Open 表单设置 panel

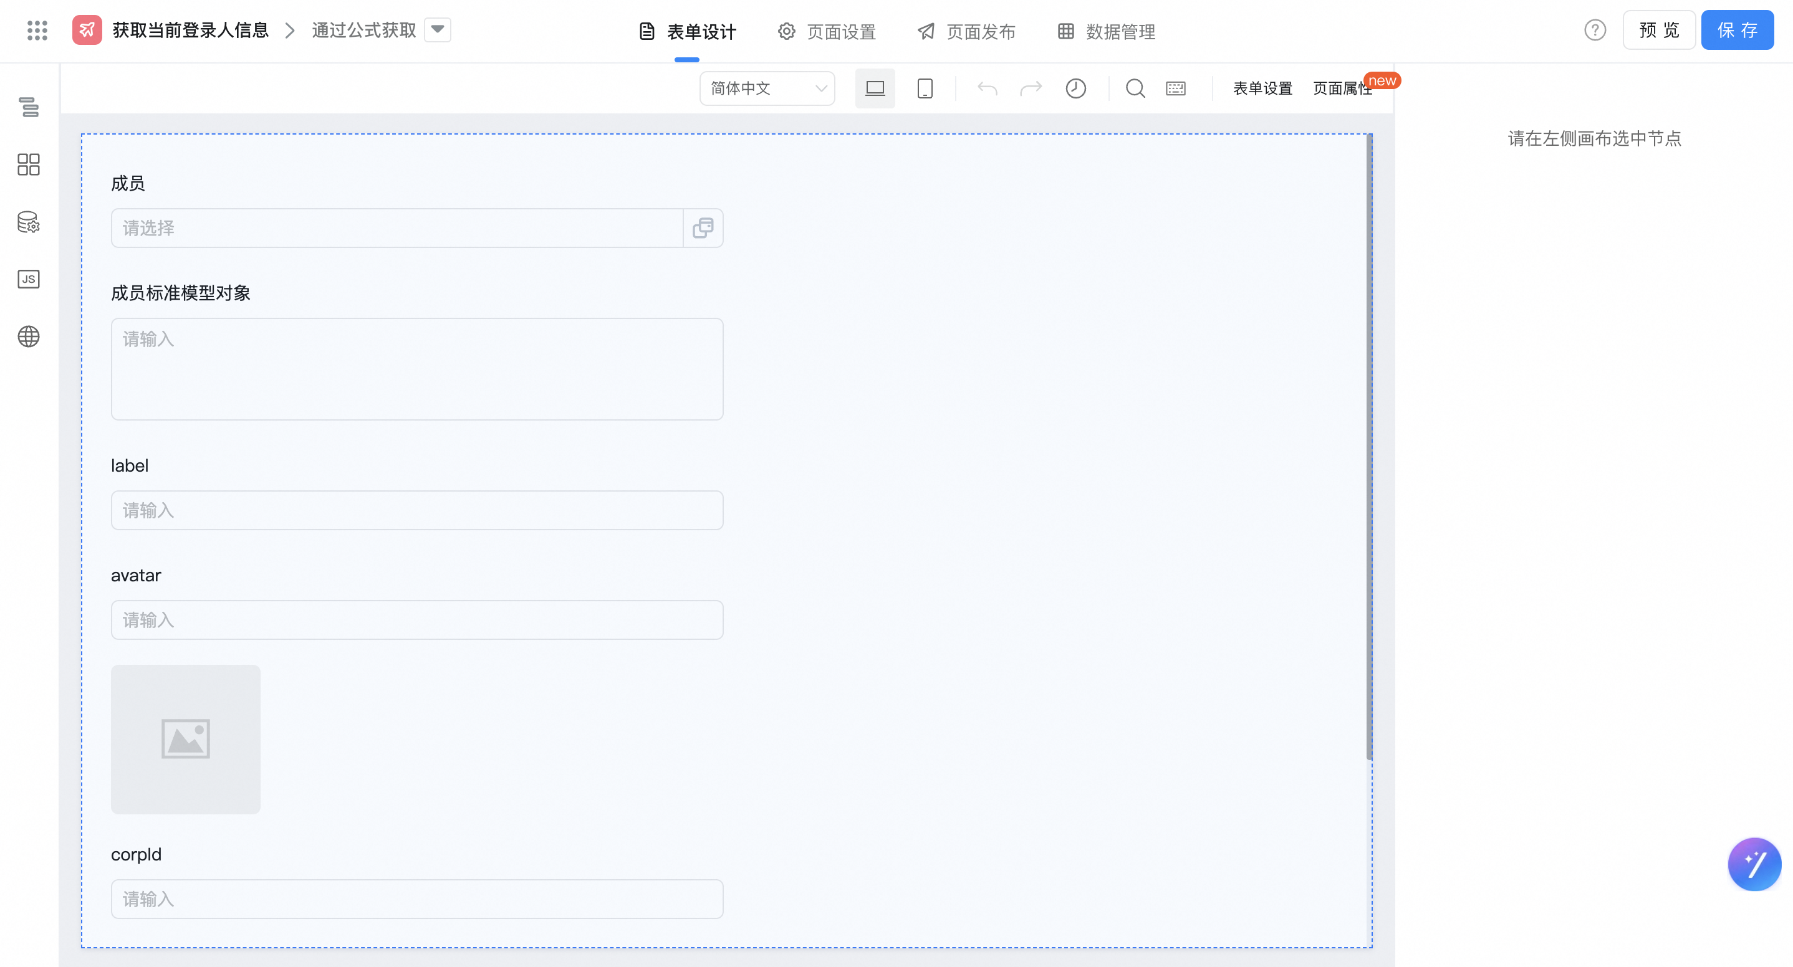pyautogui.click(x=1262, y=88)
